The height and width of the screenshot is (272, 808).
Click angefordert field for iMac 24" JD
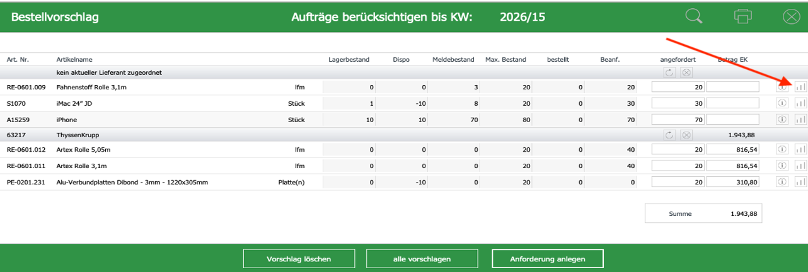click(x=678, y=103)
